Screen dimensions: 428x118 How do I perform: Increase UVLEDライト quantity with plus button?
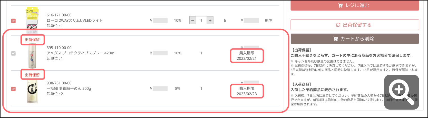(x=210, y=20)
